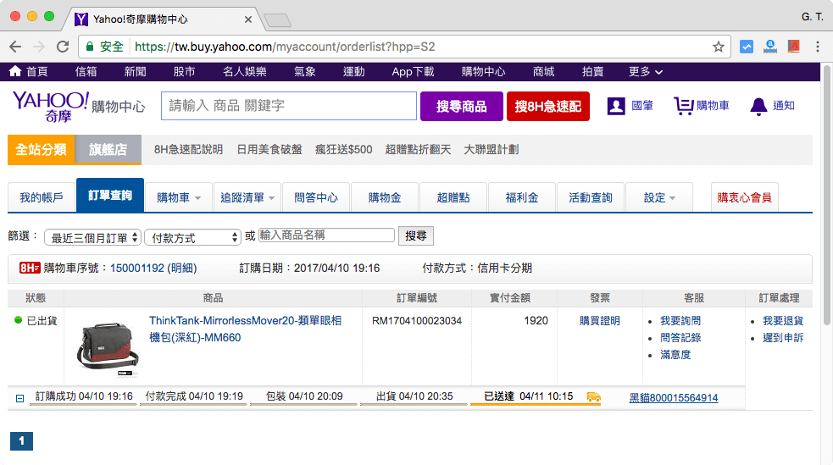Close the Yahoo!奇摩購物中心 tab
Screen dimensions: 833x465
(248, 19)
